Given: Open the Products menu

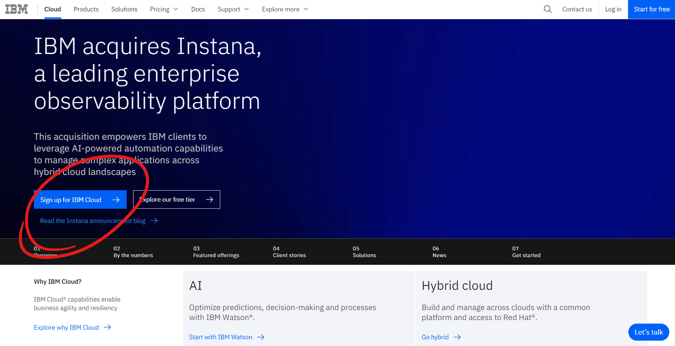Looking at the screenshot, I should click(x=86, y=9).
